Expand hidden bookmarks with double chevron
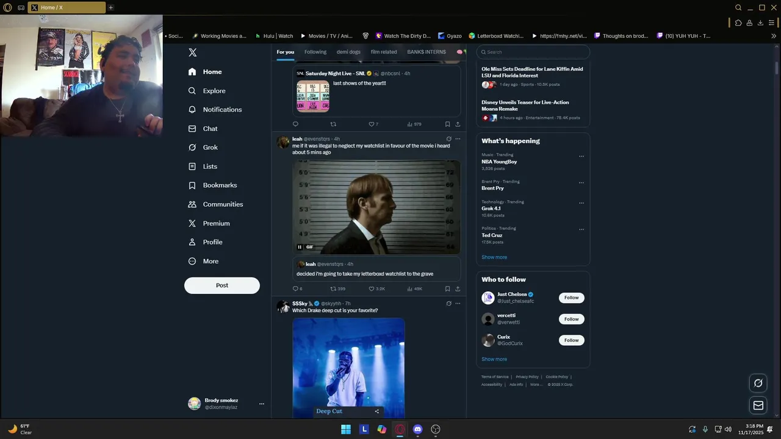Screen dimensions: 781x439 tap(774, 36)
